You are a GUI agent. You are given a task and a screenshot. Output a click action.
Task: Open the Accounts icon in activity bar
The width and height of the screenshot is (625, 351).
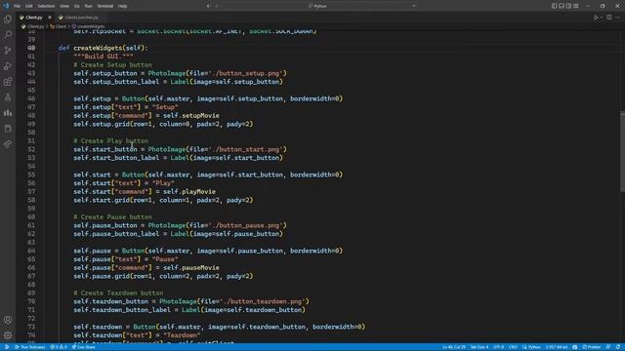point(8,320)
